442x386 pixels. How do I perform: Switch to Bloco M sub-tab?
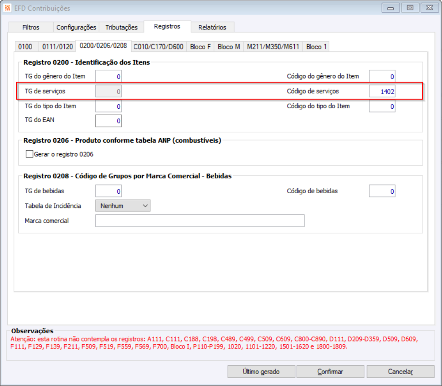click(229, 47)
